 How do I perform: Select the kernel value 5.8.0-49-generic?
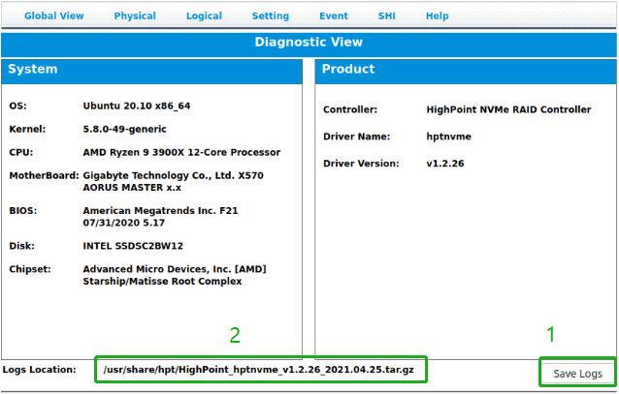coord(124,129)
